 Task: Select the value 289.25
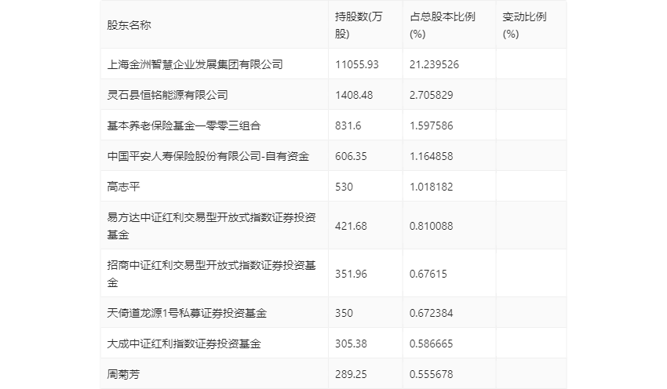[351, 374]
